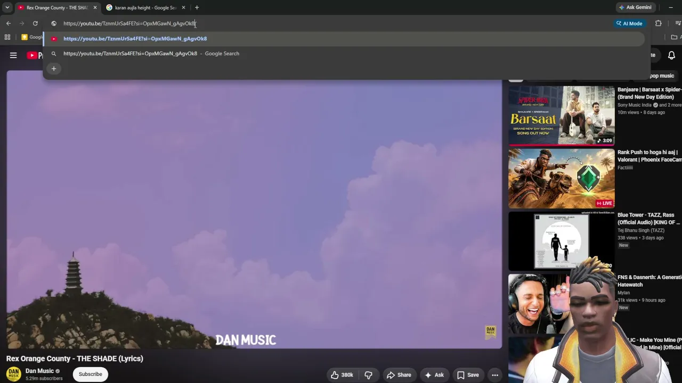The width and height of the screenshot is (682, 383).
Task: Select the youtu.be URL suggestion
Action: tap(344, 38)
